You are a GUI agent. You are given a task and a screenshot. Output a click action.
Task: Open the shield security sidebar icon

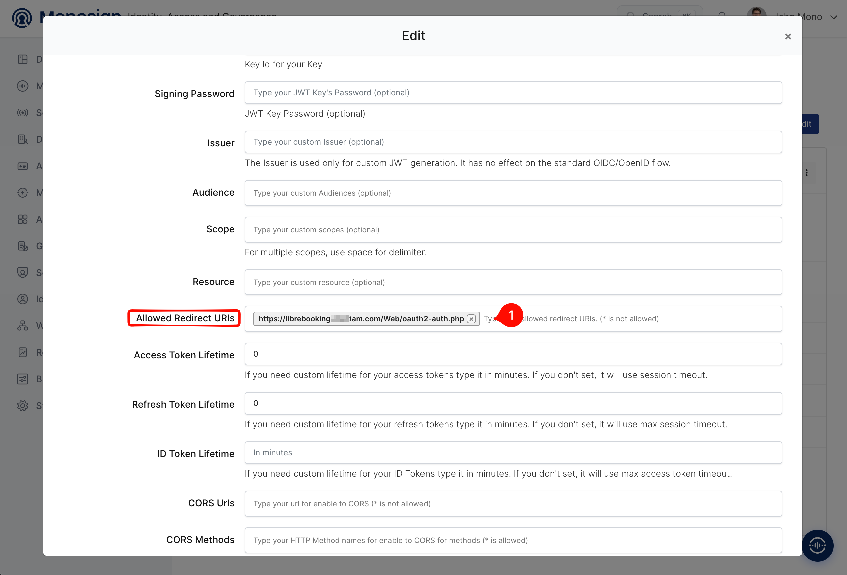coord(23,273)
